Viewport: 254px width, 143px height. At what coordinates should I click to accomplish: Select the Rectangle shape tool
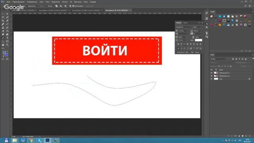tap(7, 41)
